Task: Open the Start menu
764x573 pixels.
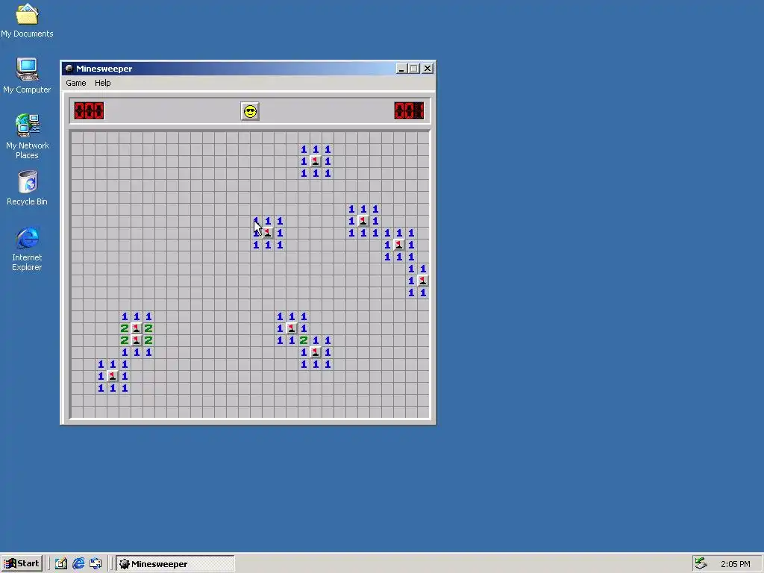Action: coord(22,564)
